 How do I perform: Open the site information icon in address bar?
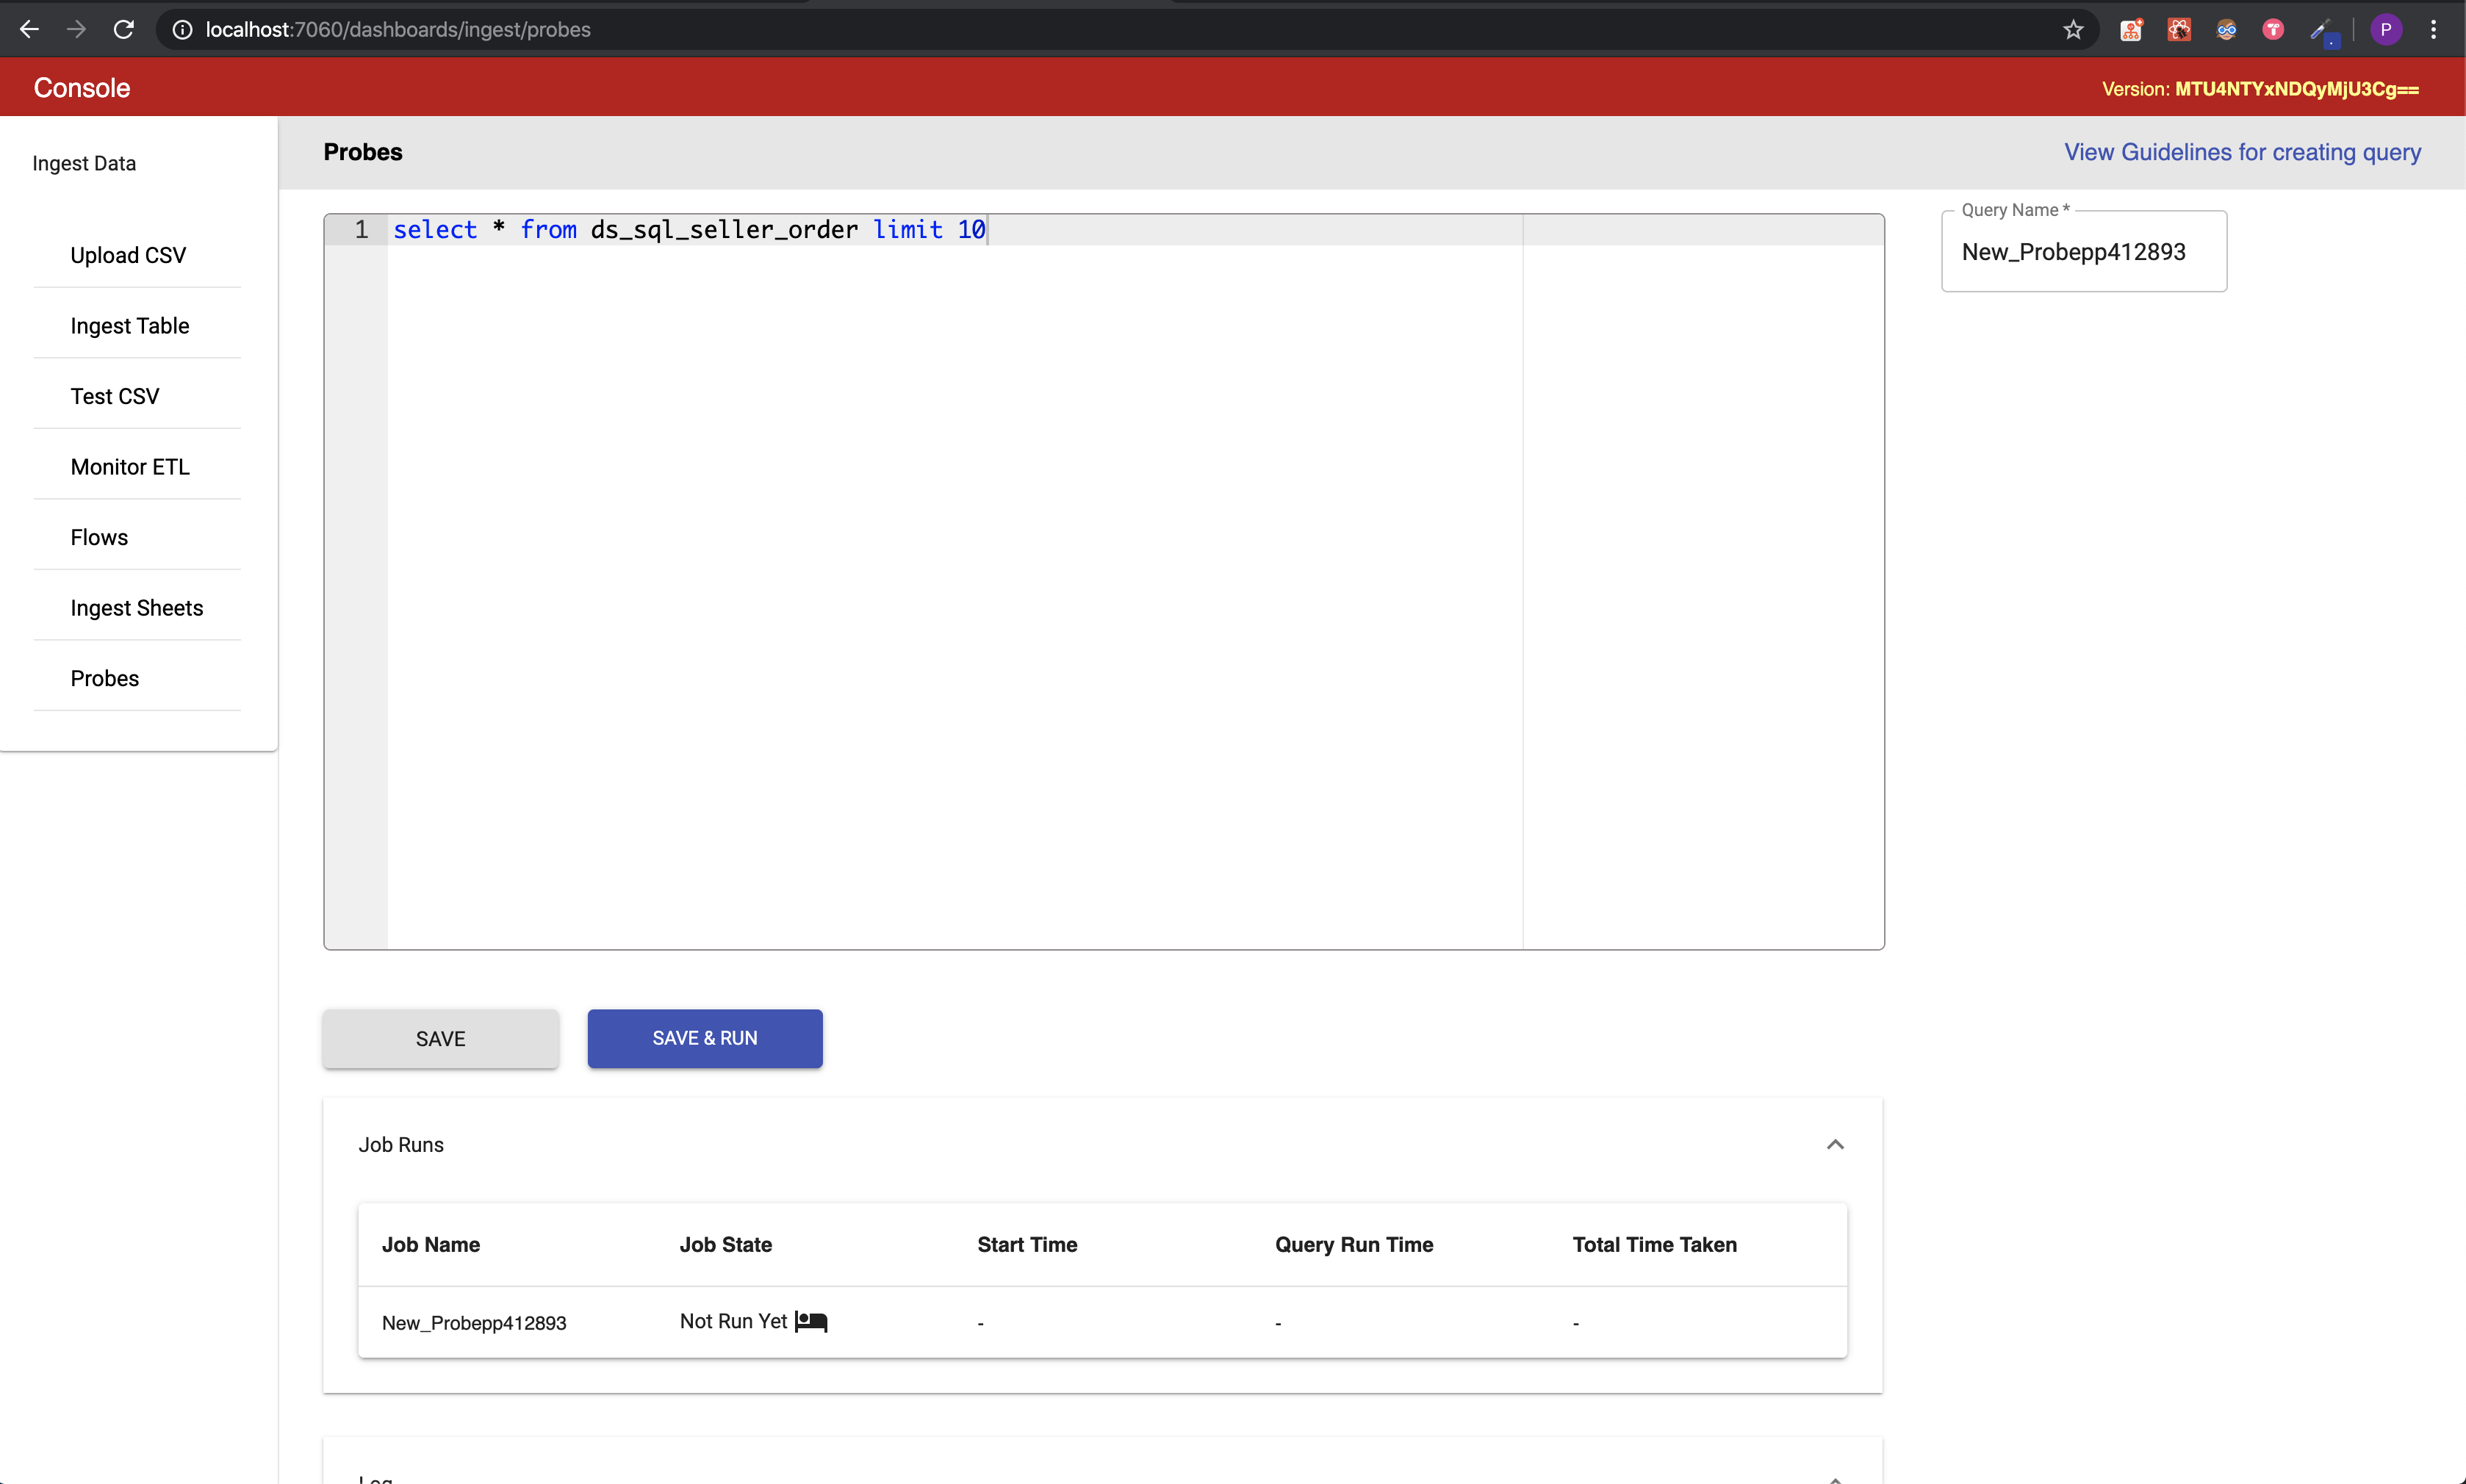[181, 29]
